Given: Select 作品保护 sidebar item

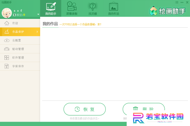Looking at the screenshot, I should (20, 32).
